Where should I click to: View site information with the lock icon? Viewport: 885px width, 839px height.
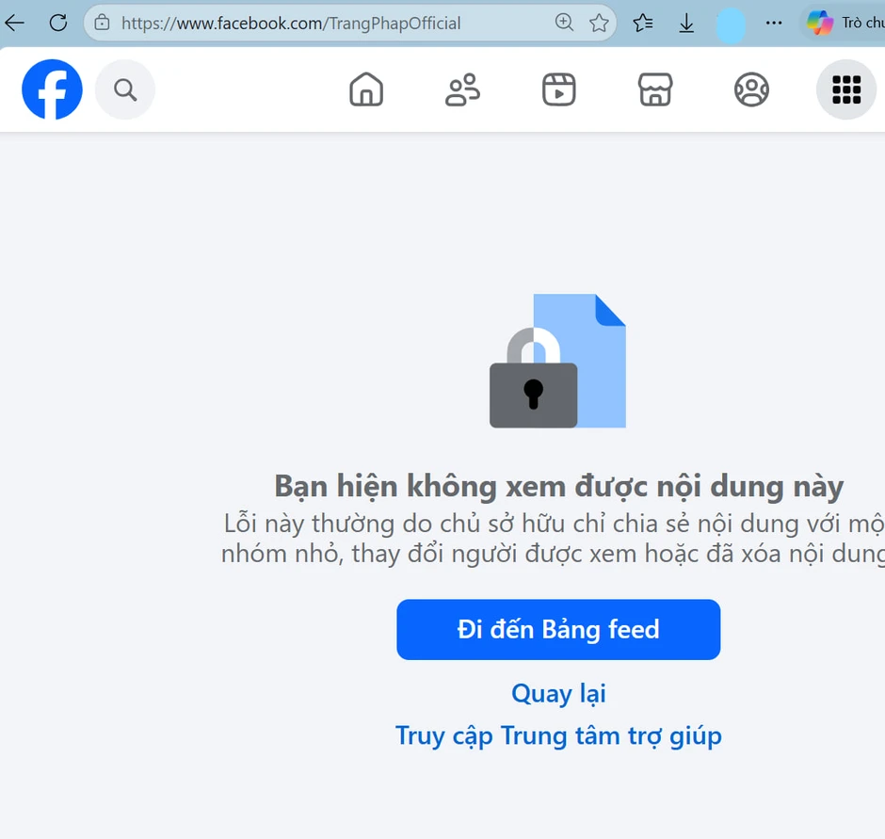(104, 23)
